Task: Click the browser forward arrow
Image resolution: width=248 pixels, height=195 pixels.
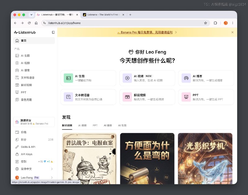Action: (x=22, y=23)
